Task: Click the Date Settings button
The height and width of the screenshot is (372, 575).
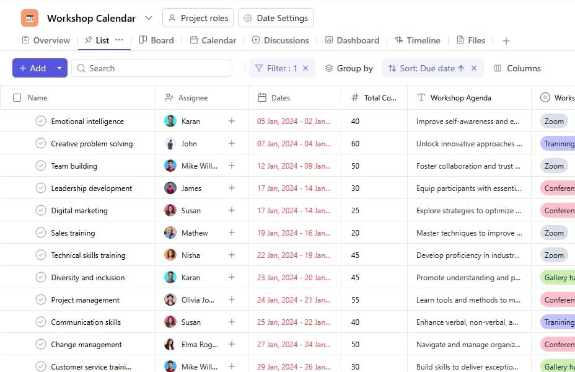Action: [x=275, y=18]
